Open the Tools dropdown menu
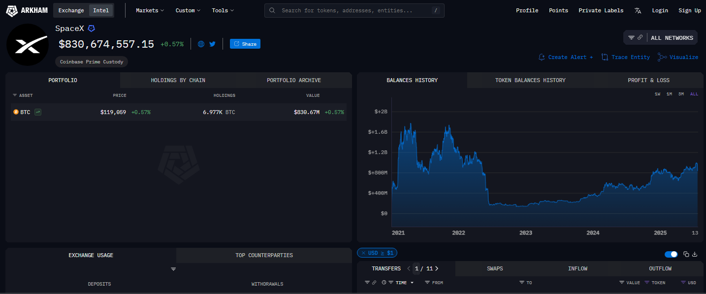 (223, 10)
